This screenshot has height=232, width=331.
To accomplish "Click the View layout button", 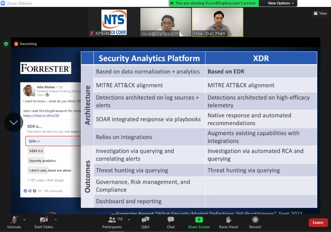I will pos(320,13).
